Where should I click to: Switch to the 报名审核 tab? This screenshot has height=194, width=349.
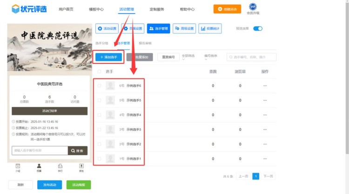tap(145, 43)
